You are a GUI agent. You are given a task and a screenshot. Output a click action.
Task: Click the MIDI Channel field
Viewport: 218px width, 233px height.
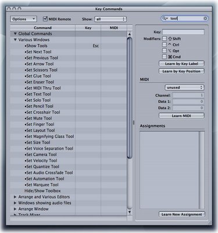(188, 96)
